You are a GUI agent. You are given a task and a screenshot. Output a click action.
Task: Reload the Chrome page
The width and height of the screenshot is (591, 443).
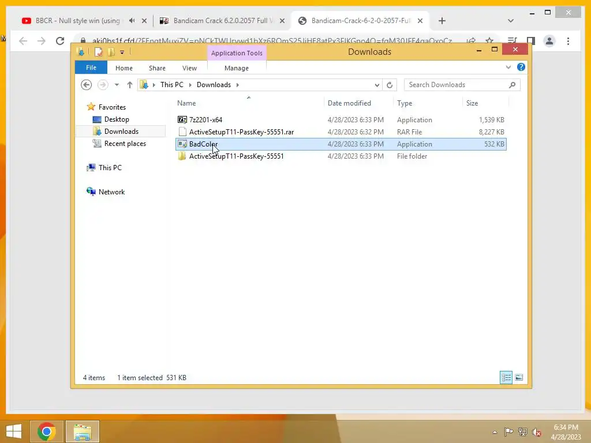click(60, 41)
